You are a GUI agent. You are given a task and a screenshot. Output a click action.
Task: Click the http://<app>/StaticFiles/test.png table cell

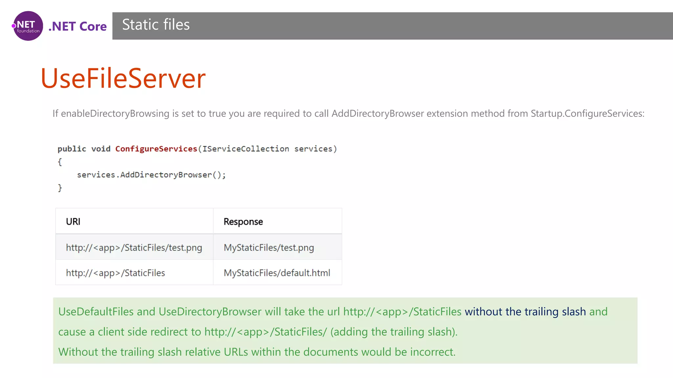pos(134,247)
